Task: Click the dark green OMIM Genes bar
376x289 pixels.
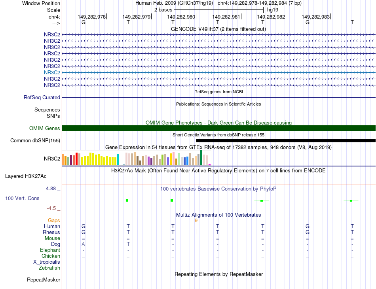Action: [x=218, y=128]
